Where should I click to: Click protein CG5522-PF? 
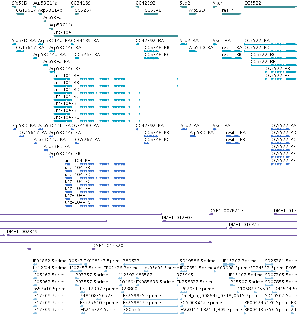click(281, 164)
